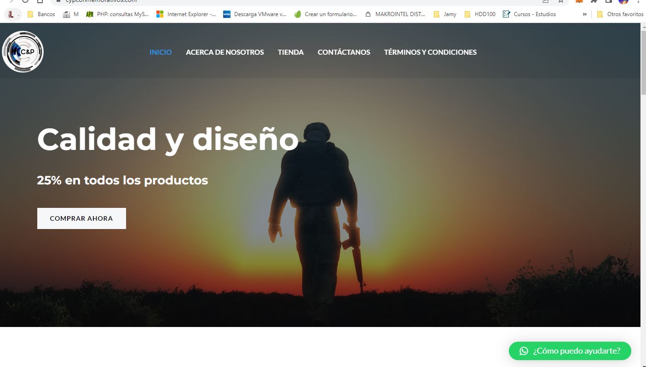The width and height of the screenshot is (646, 367).
Task: Open the ACERCA DE NOSOTROS page
Action: 225,52
